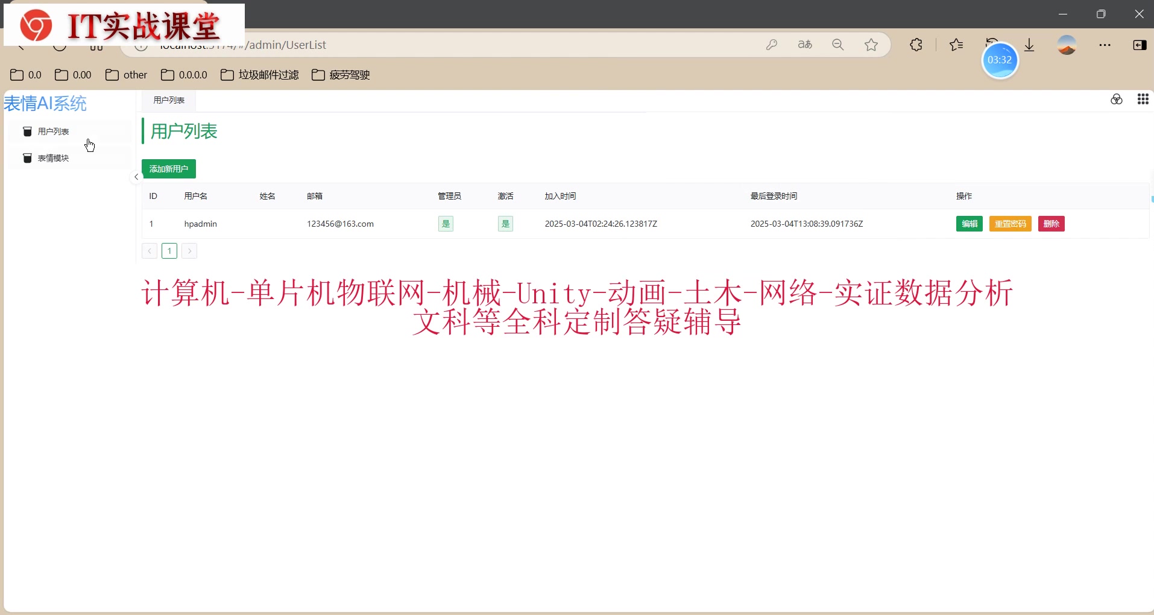Bookmark this page with the star icon

[x=871, y=45]
